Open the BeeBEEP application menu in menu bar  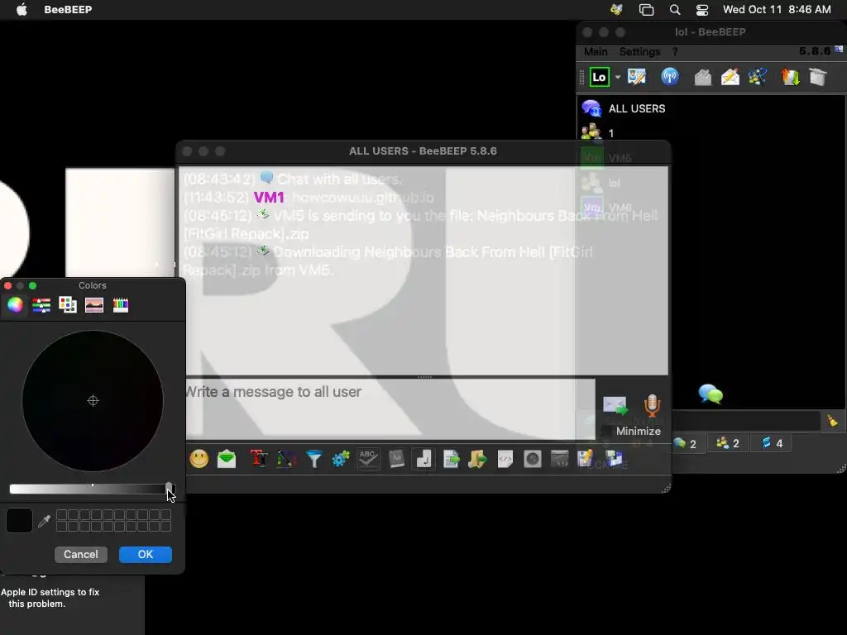[68, 9]
